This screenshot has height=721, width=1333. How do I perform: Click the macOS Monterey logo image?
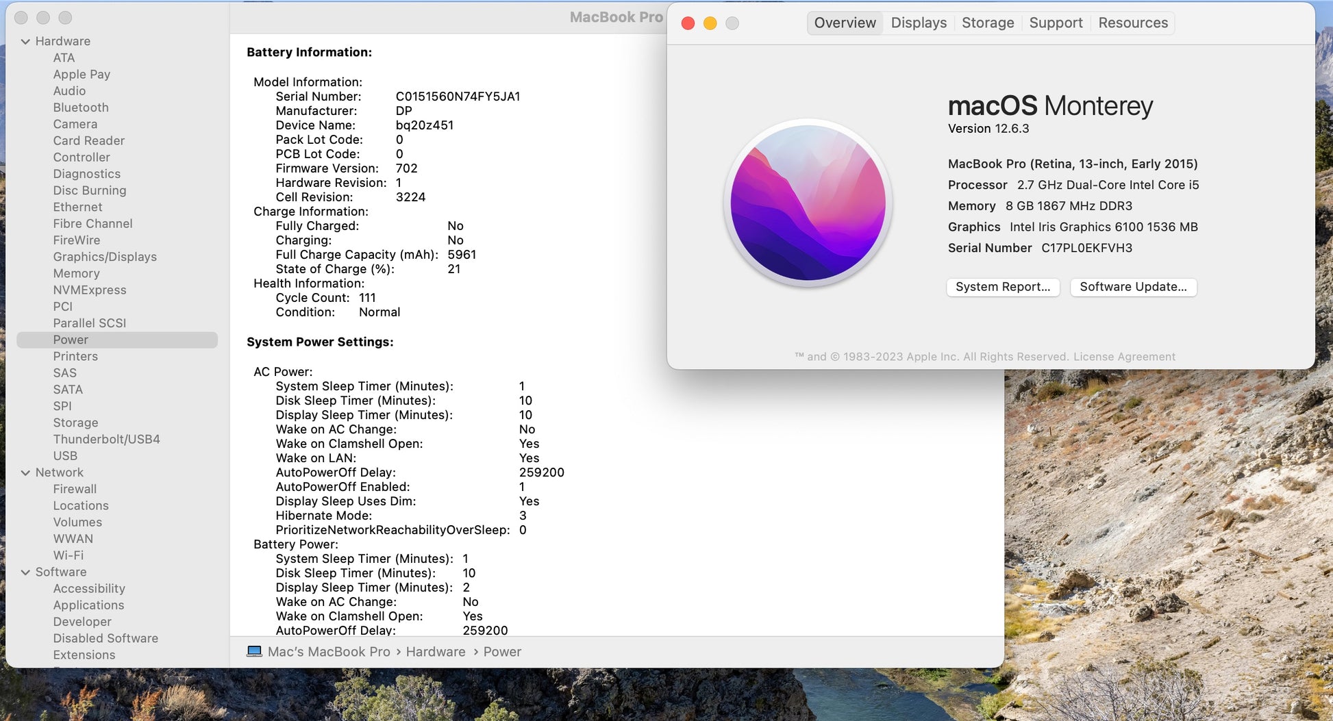tap(808, 203)
